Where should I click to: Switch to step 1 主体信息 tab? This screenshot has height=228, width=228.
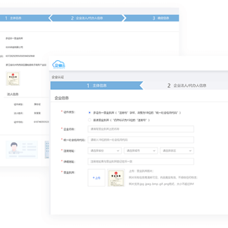(x=97, y=85)
